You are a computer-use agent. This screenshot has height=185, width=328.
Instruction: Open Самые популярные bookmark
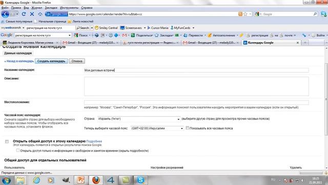tap(17, 22)
